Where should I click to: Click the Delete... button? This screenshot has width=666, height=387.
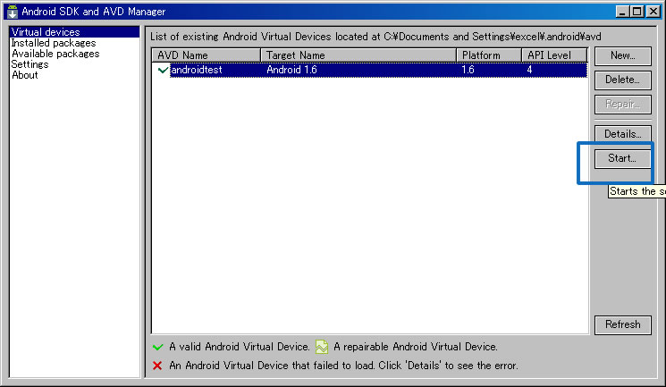pos(623,80)
